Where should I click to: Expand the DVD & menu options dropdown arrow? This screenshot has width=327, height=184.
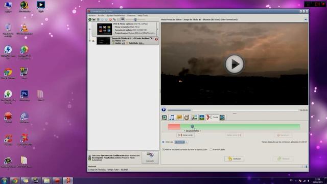coord(158,30)
